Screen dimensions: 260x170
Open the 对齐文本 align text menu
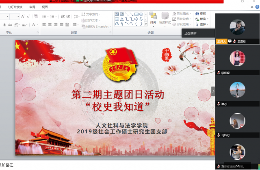91,20
